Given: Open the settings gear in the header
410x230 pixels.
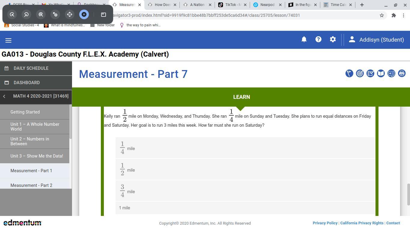Looking at the screenshot, I should click(333, 40).
